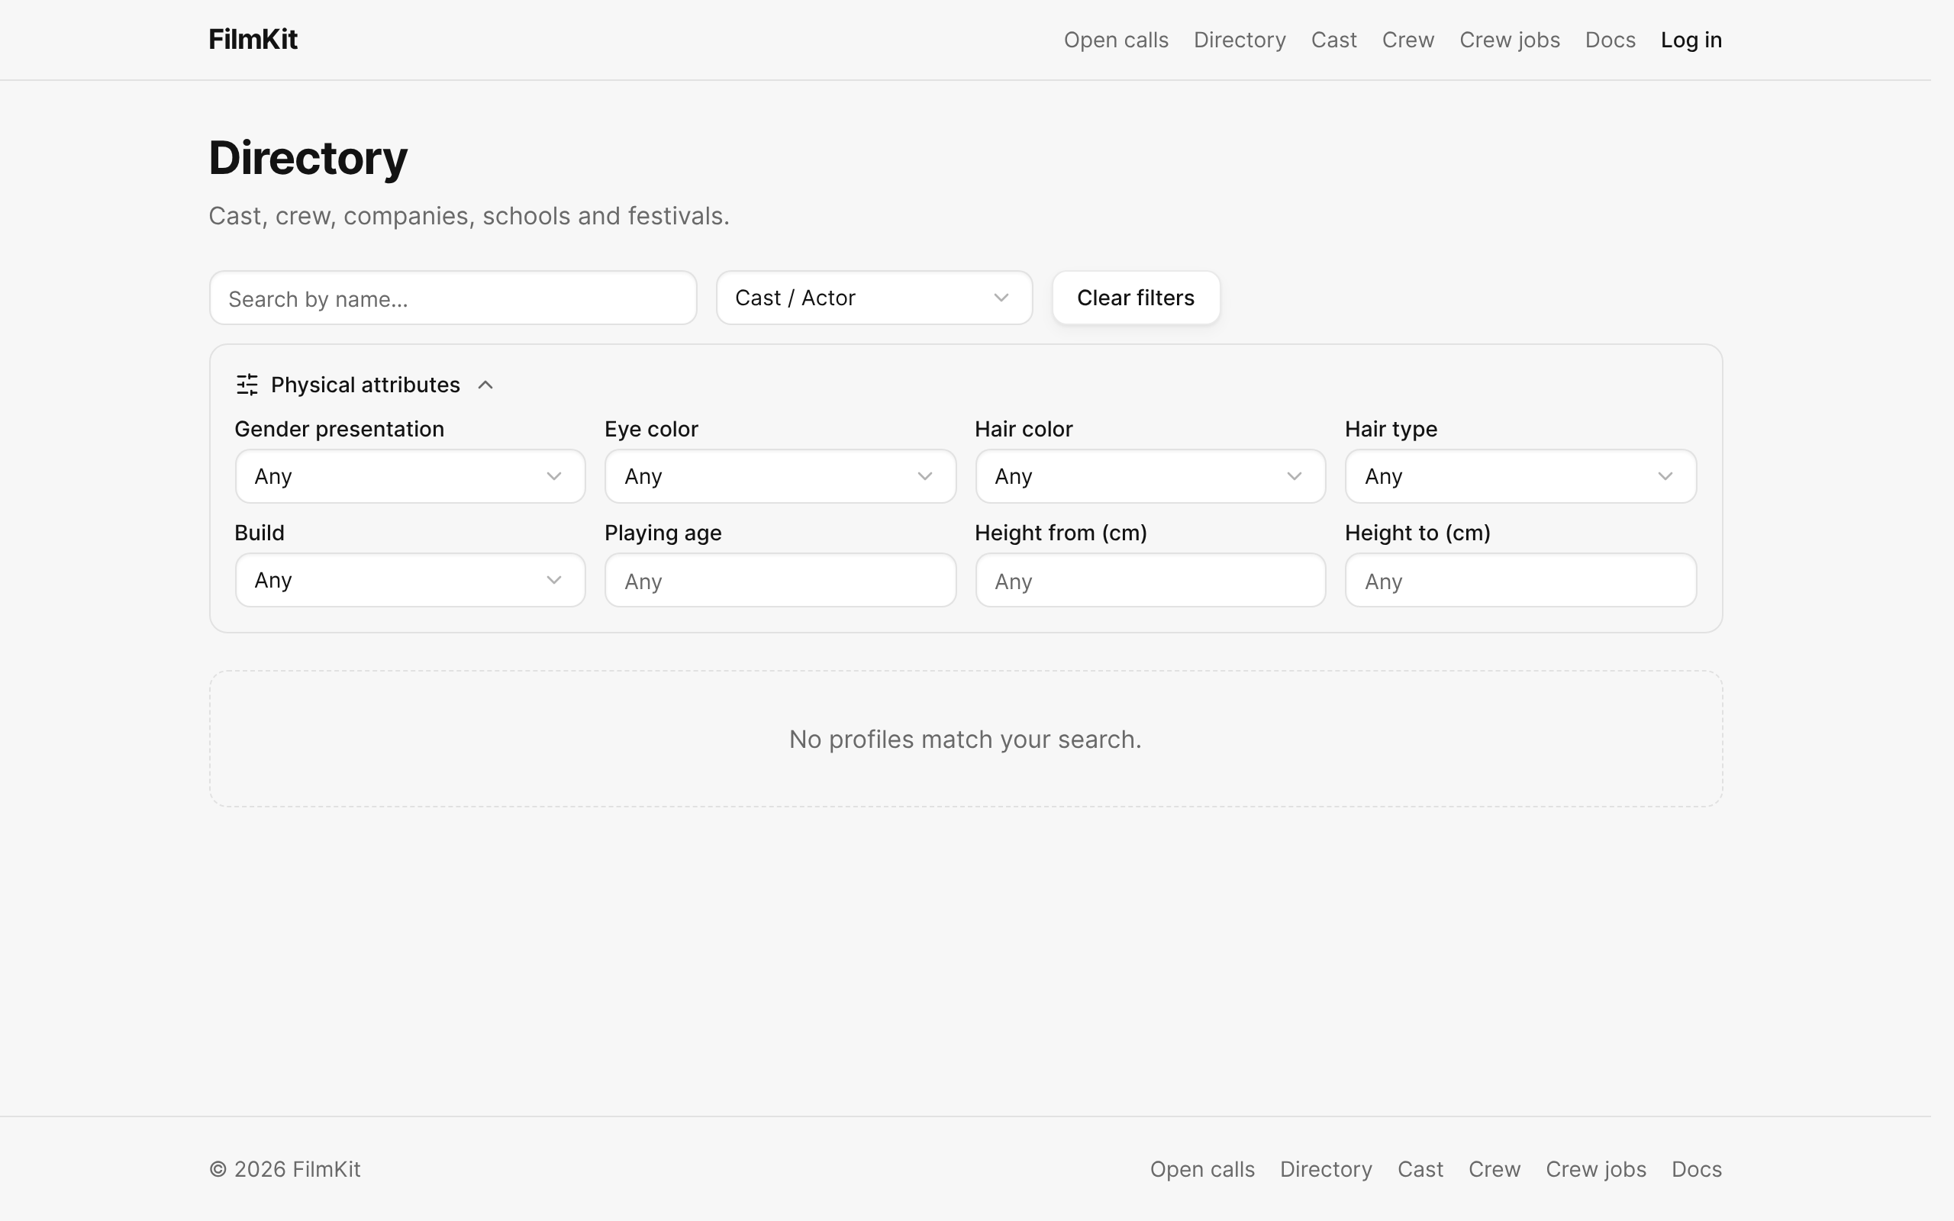Open Cast in the top navigation
The width and height of the screenshot is (1954, 1221).
pos(1334,40)
